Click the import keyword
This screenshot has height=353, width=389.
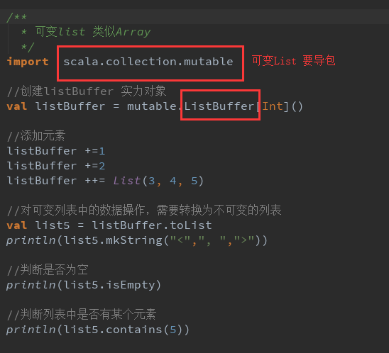(x=28, y=62)
